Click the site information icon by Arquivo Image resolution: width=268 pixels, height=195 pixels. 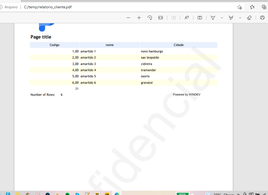(x=1, y=7)
